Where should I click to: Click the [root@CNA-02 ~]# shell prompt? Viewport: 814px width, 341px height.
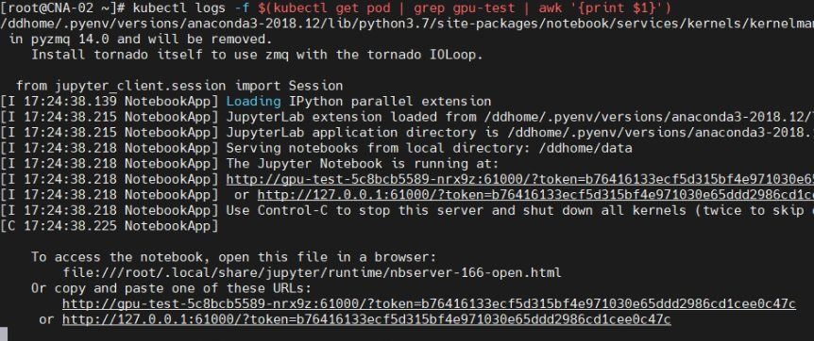coord(62,8)
